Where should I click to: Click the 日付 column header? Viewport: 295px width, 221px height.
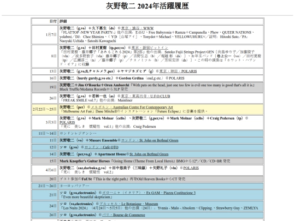pos(45,21)
